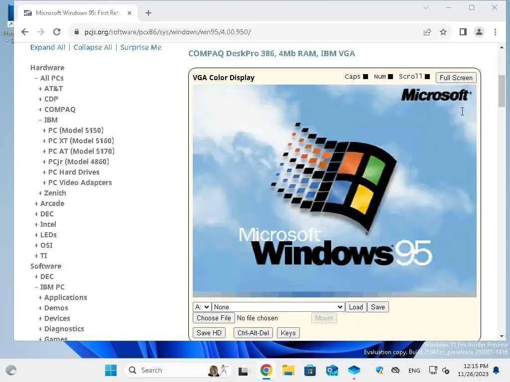Image resolution: width=510 pixels, height=382 pixels.
Task: Click the Collapse All link
Action: click(93, 47)
